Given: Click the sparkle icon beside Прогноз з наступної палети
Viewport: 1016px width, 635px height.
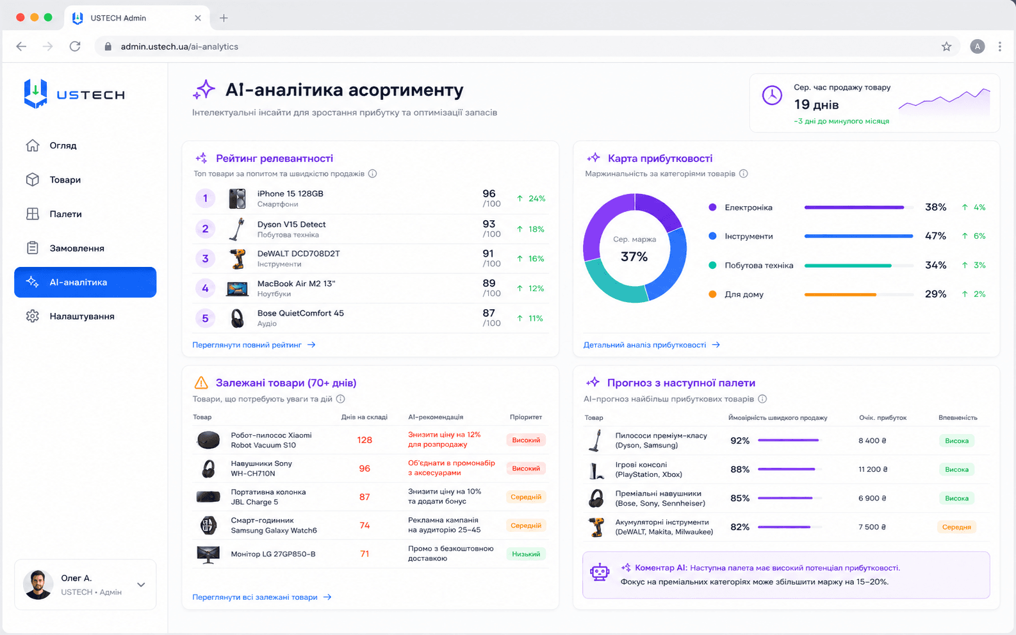Looking at the screenshot, I should 593,382.
